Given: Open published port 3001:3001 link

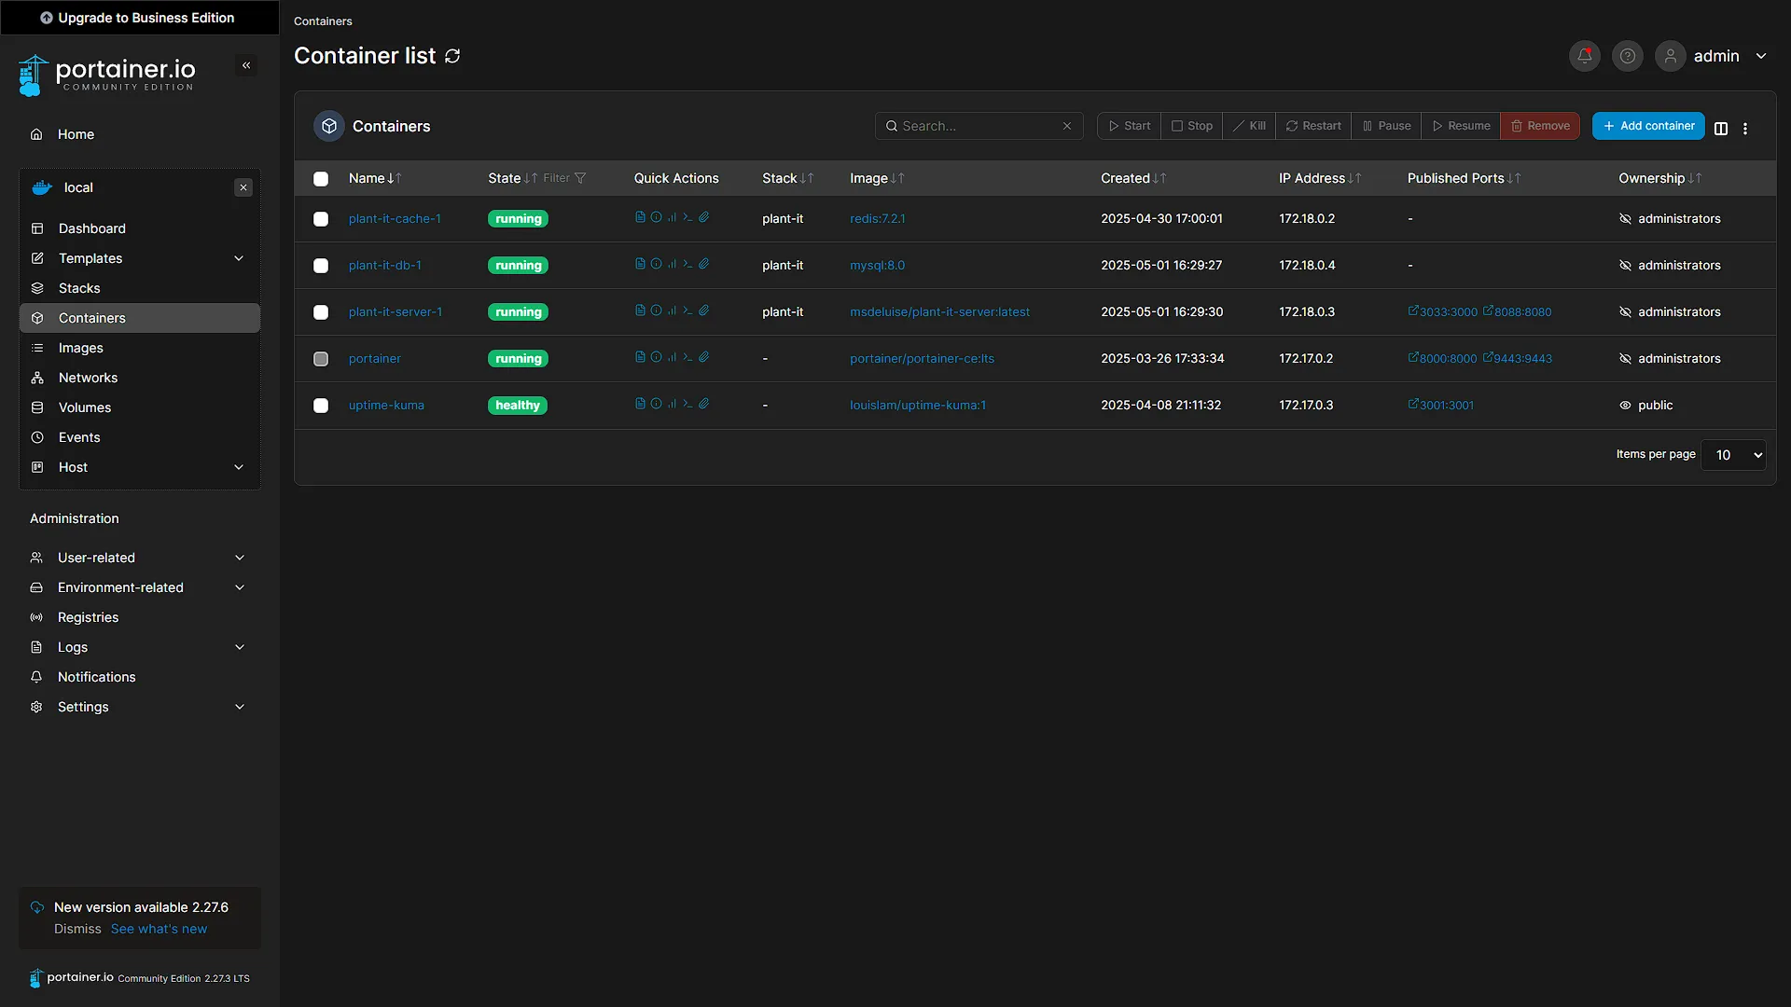Looking at the screenshot, I should (x=1441, y=405).
